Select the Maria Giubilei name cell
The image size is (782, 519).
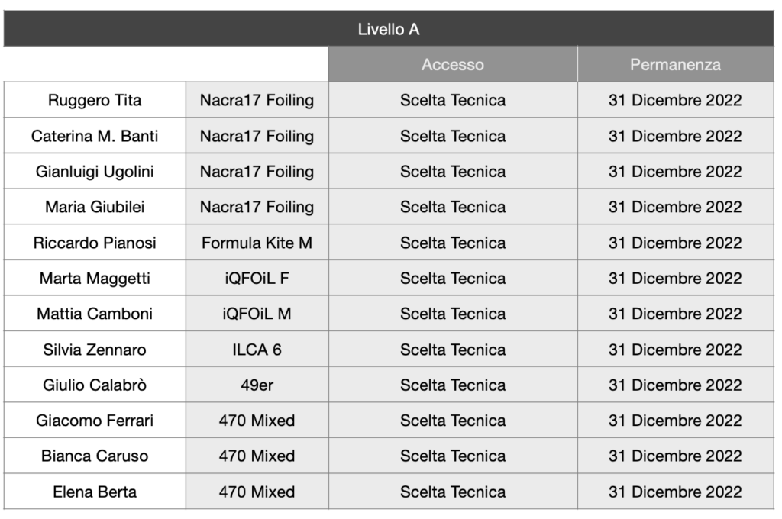click(x=95, y=207)
